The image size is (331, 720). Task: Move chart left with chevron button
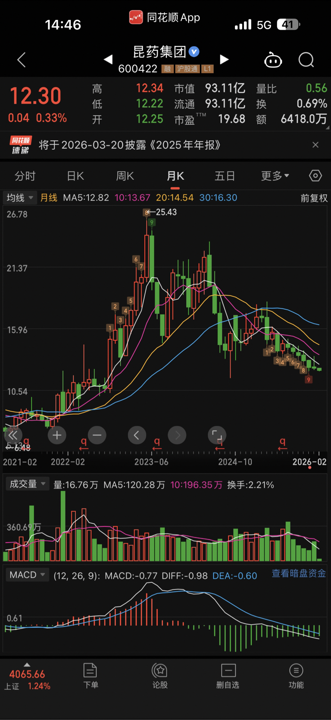pyautogui.click(x=137, y=435)
